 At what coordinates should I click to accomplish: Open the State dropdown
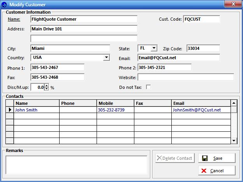154,48
